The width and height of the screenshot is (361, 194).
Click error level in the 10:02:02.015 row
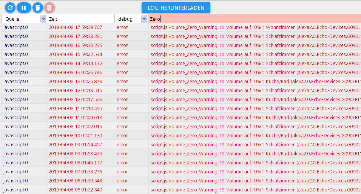coord(122,127)
